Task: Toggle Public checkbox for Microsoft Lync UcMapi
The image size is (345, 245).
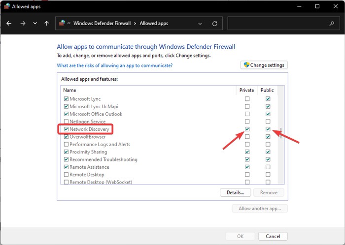Action: 268,106
